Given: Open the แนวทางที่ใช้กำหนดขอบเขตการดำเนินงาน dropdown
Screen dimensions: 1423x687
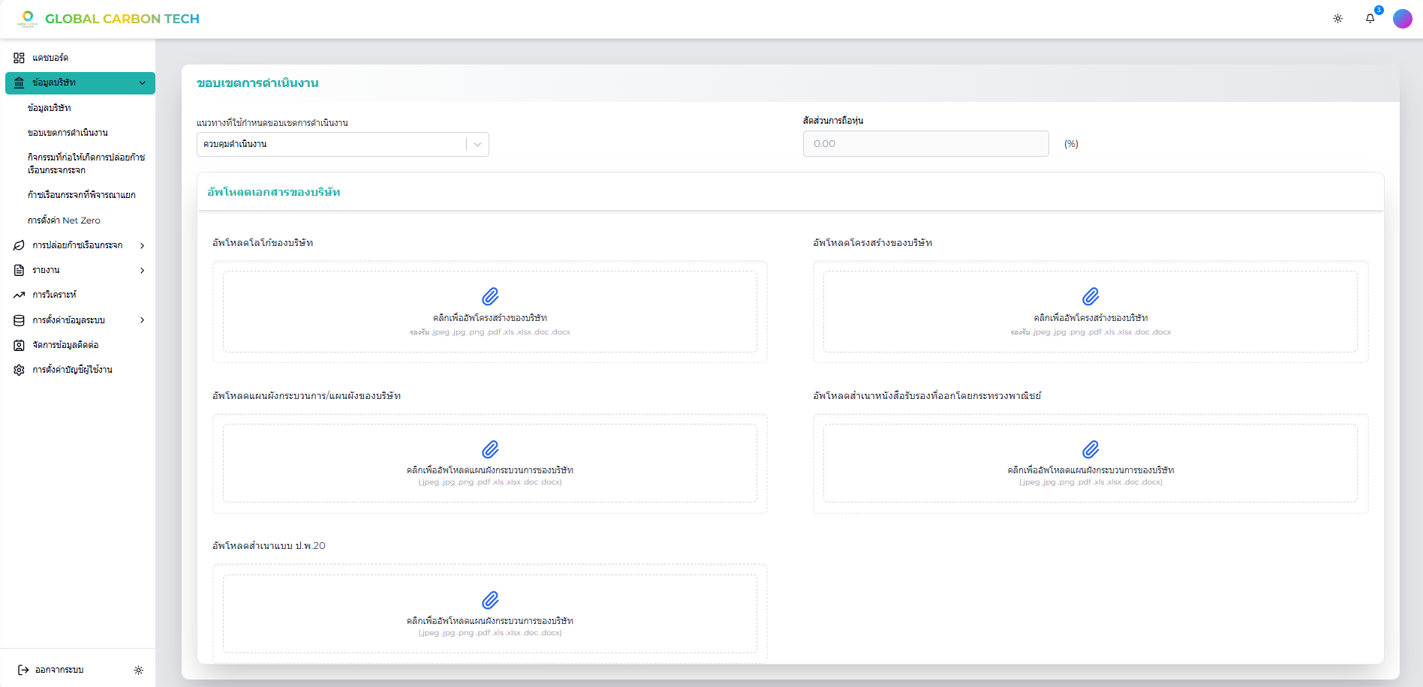Looking at the screenshot, I should (342, 144).
